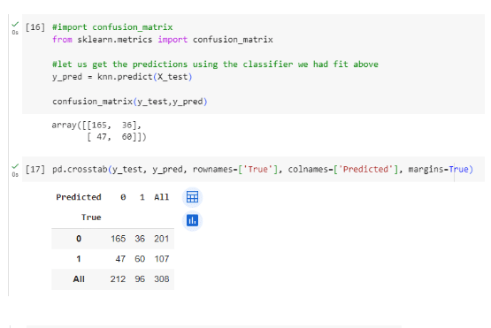Open the interactive table converter icon

192,197
